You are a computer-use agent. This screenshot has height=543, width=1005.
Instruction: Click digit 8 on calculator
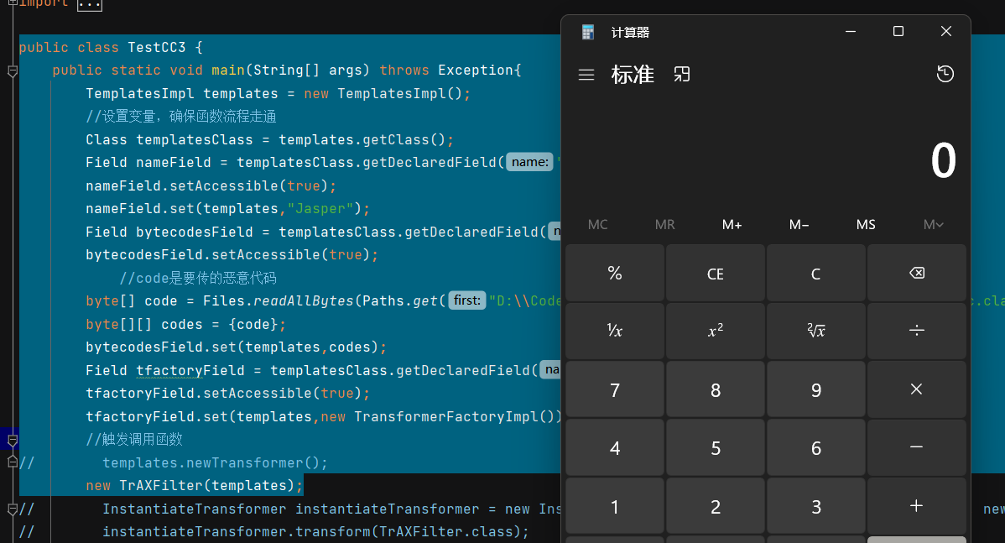tap(716, 389)
